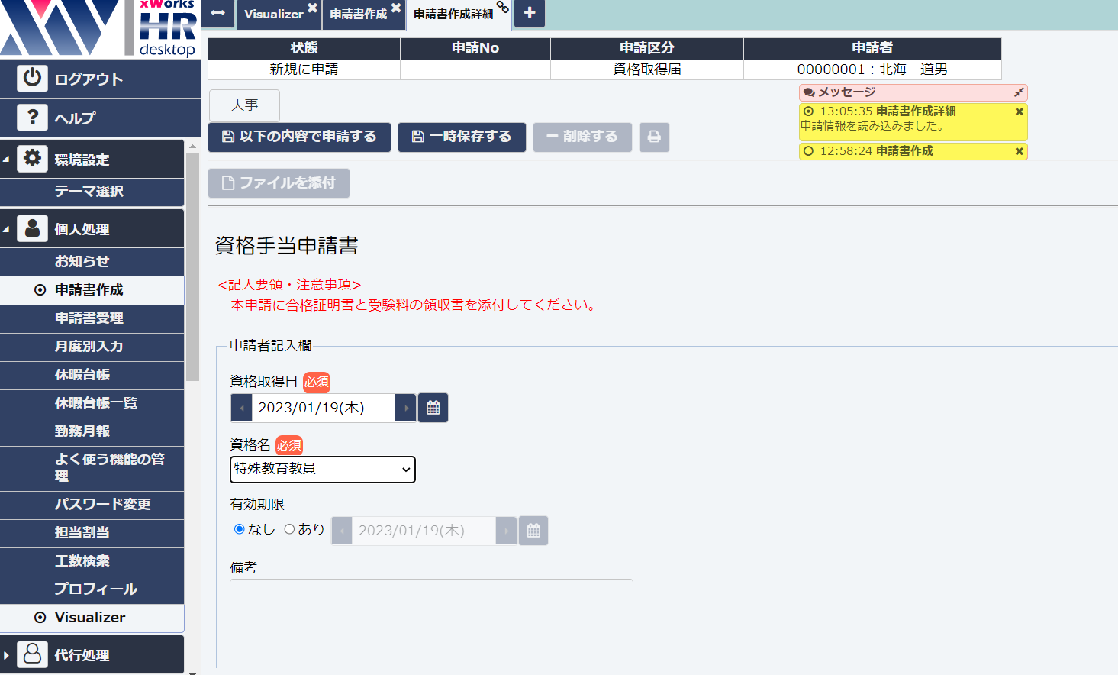
Task: Open the 資格名 dropdown list
Action: click(x=322, y=470)
